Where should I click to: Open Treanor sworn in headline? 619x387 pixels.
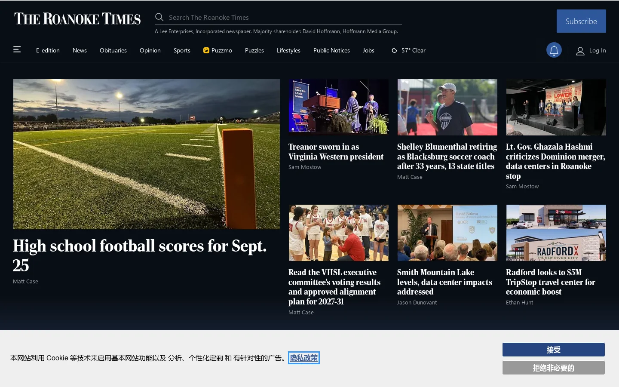point(336,152)
